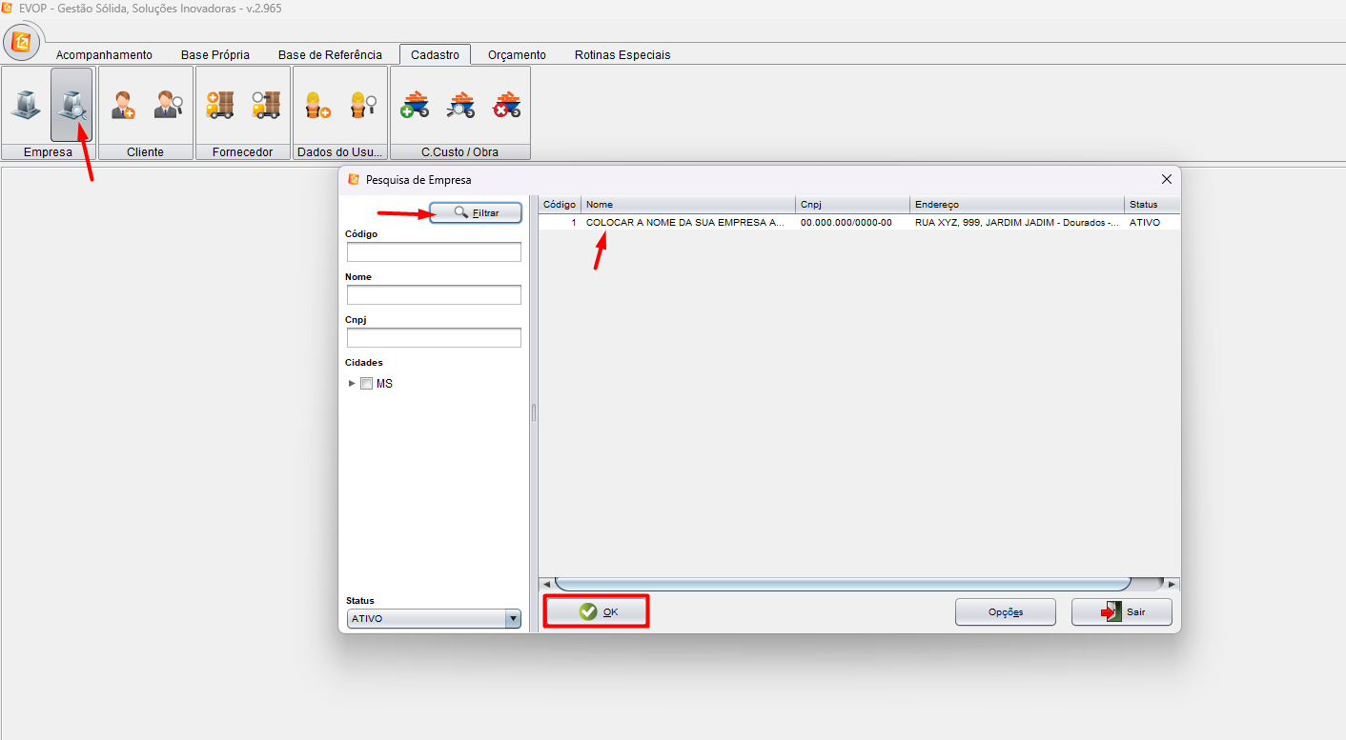Open the Base de Referência tab
Image resolution: width=1346 pixels, height=740 pixels.
tap(330, 55)
